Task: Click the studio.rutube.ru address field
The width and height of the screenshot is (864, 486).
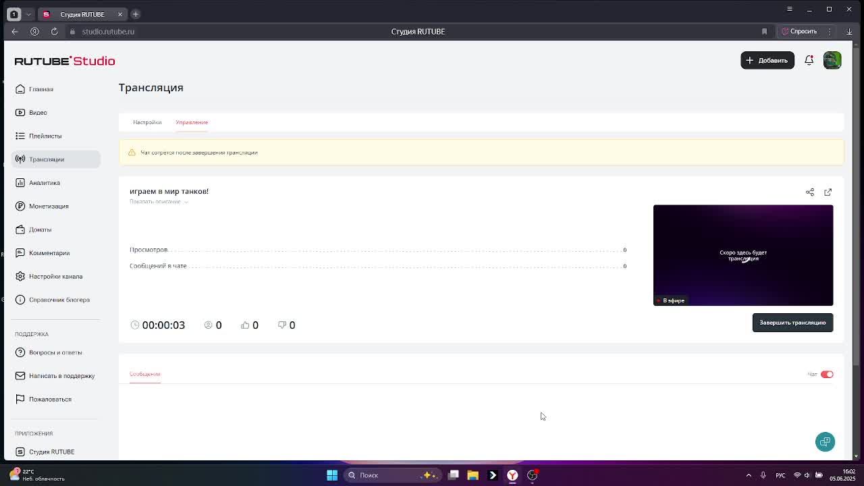Action: (108, 32)
